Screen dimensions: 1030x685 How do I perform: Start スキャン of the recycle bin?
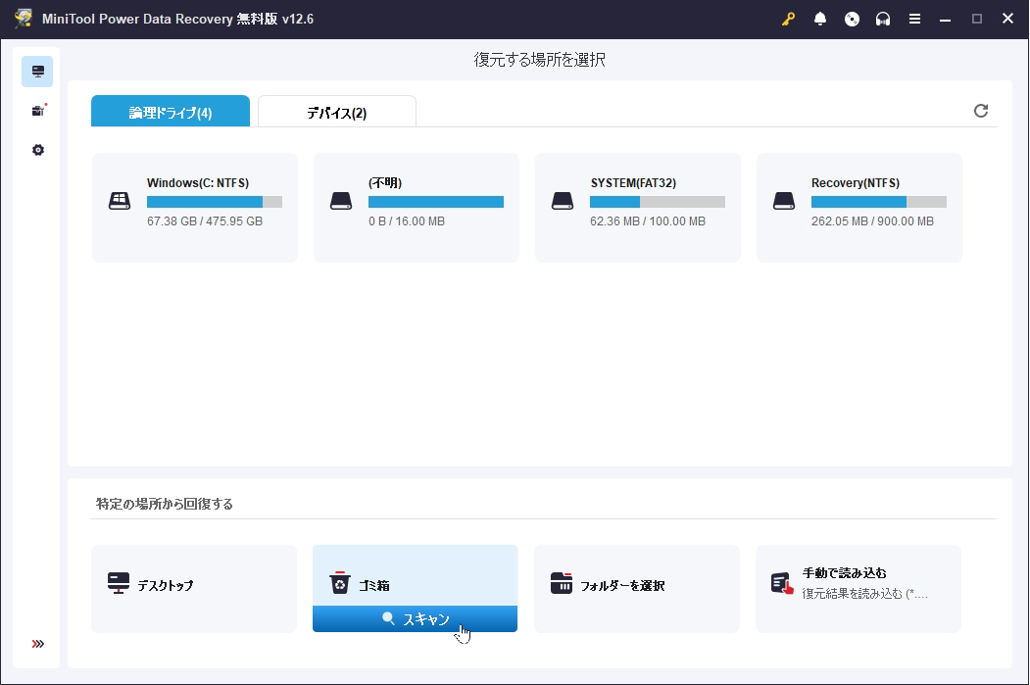416,618
